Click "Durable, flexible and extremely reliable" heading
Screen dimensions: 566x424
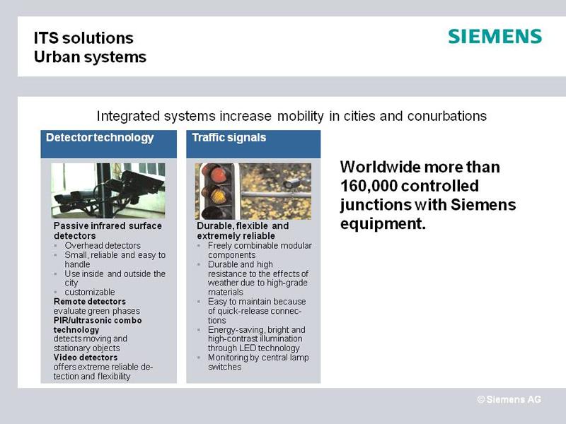pyautogui.click(x=243, y=231)
